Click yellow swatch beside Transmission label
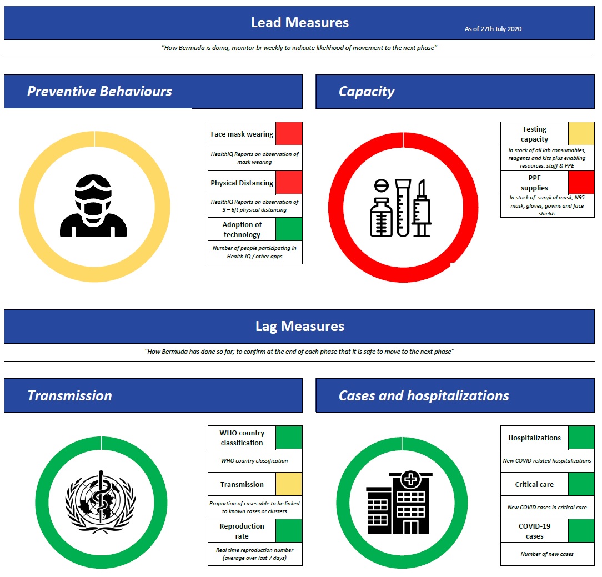The width and height of the screenshot is (602, 577). pyautogui.click(x=289, y=484)
